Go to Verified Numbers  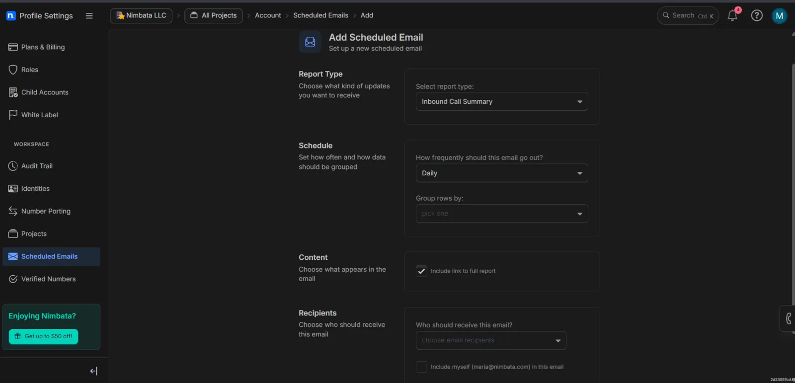(51, 279)
